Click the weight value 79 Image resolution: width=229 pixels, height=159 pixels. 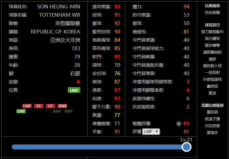77,57
